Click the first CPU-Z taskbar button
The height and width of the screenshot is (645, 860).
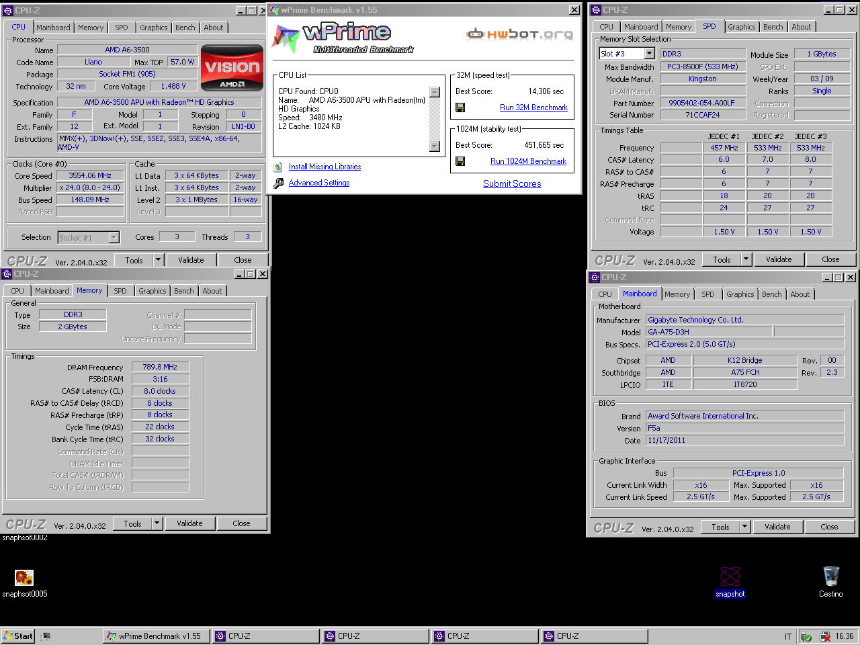pyautogui.click(x=266, y=636)
